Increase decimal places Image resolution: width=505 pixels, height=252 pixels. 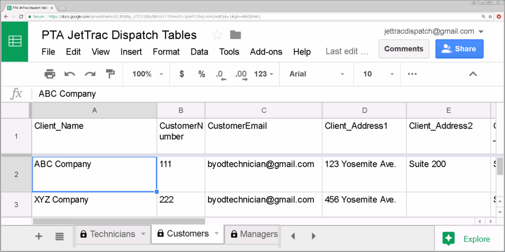click(x=241, y=74)
